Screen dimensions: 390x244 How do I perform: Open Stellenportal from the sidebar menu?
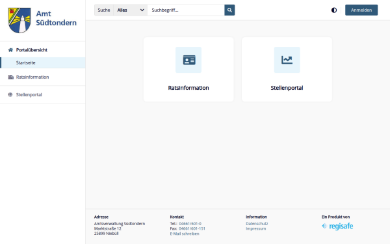[x=29, y=94]
